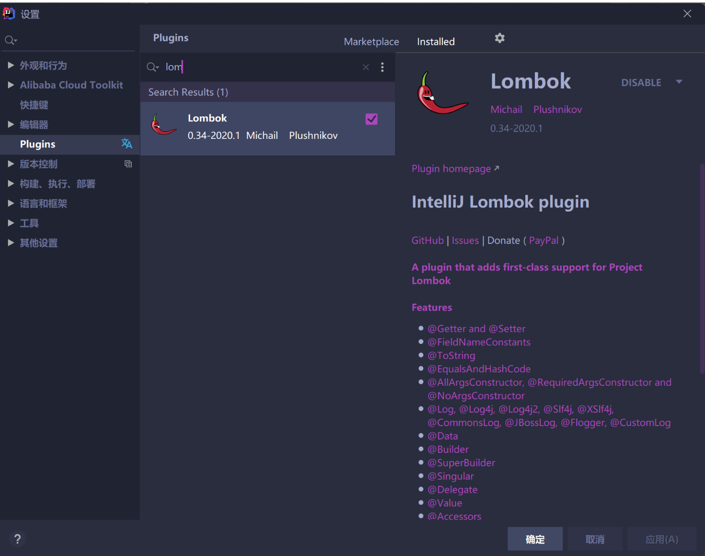705x556 pixels.
Task: Open the dropdown arrow next to DISABLE
Action: 679,82
